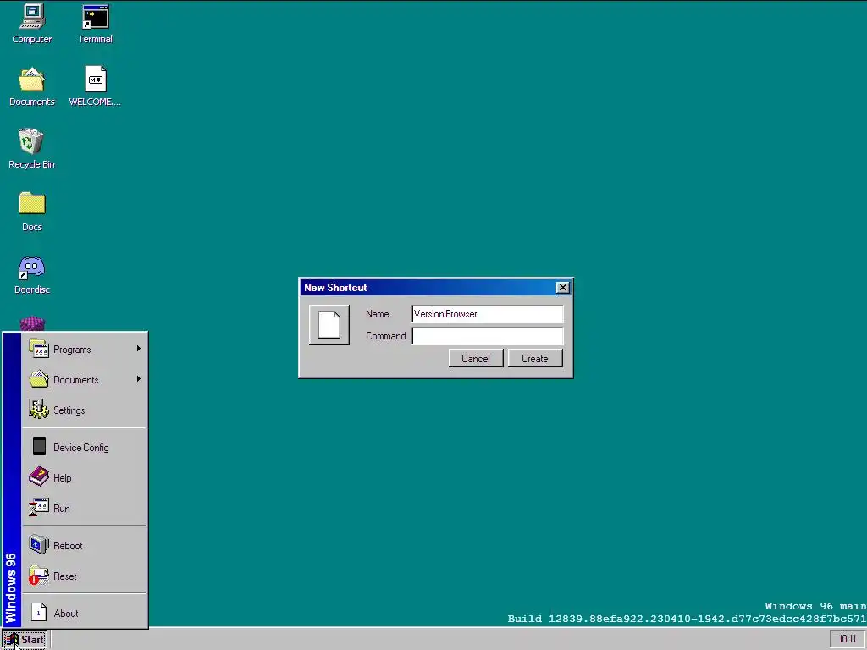867x650 pixels.
Task: Click the taskbar clock showing 10:11
Action: pos(847,639)
